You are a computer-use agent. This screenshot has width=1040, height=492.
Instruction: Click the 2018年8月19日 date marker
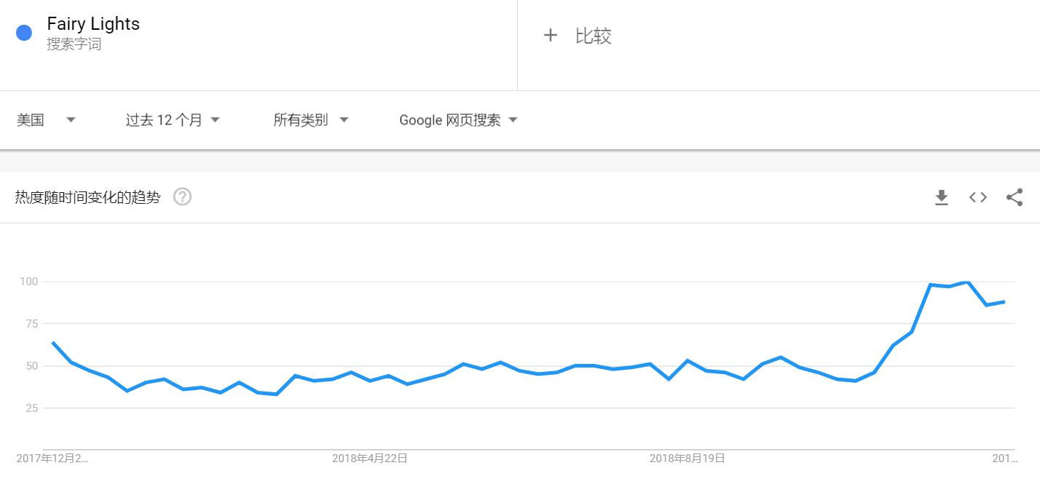coord(687,459)
